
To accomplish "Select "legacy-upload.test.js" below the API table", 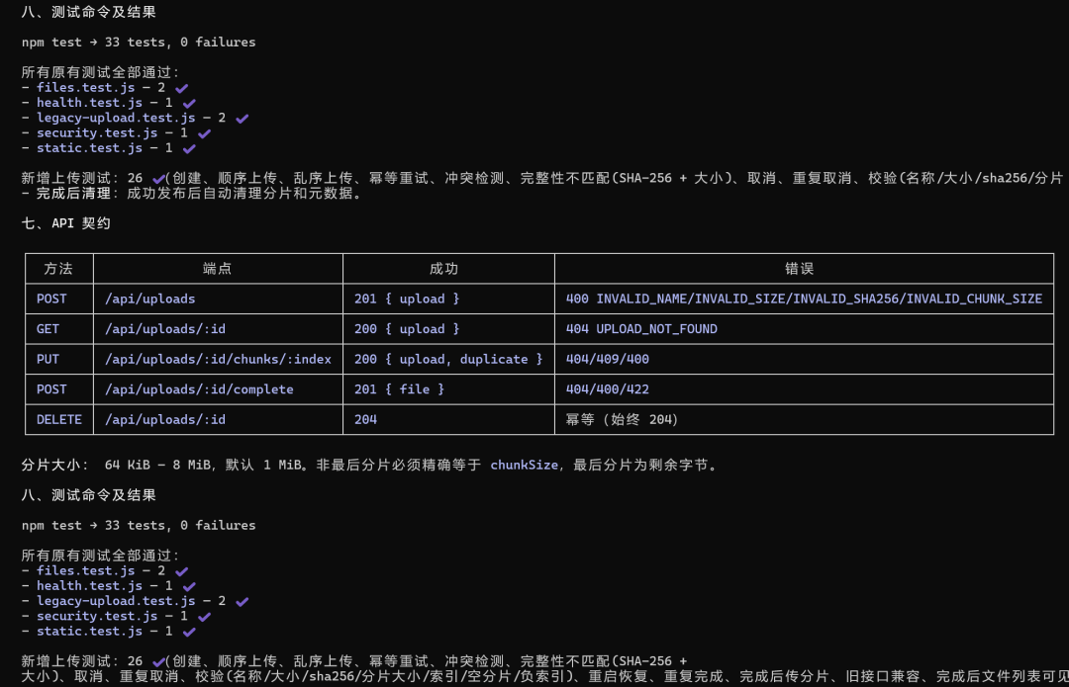I will 116,601.
